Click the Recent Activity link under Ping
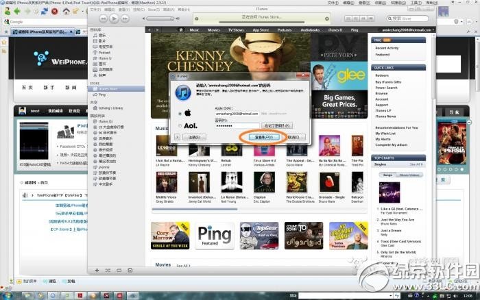Viewport: 480px width, 300px height. tap(387, 48)
